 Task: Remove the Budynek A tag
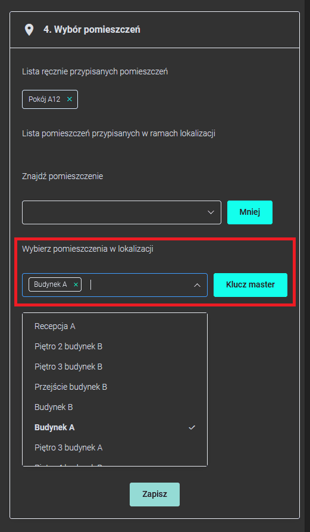[x=76, y=284]
